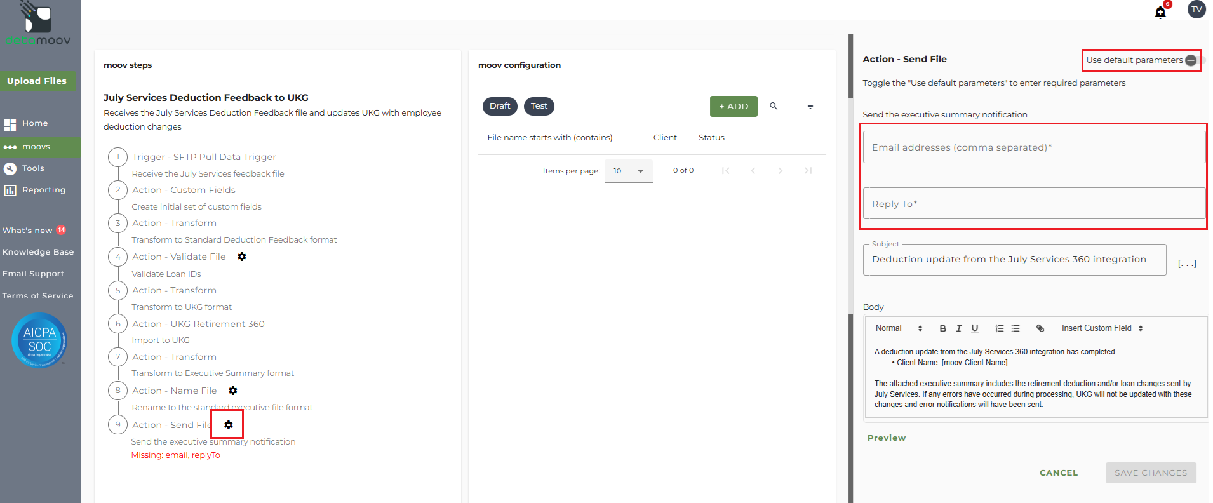Go to first page of results

coord(726,171)
